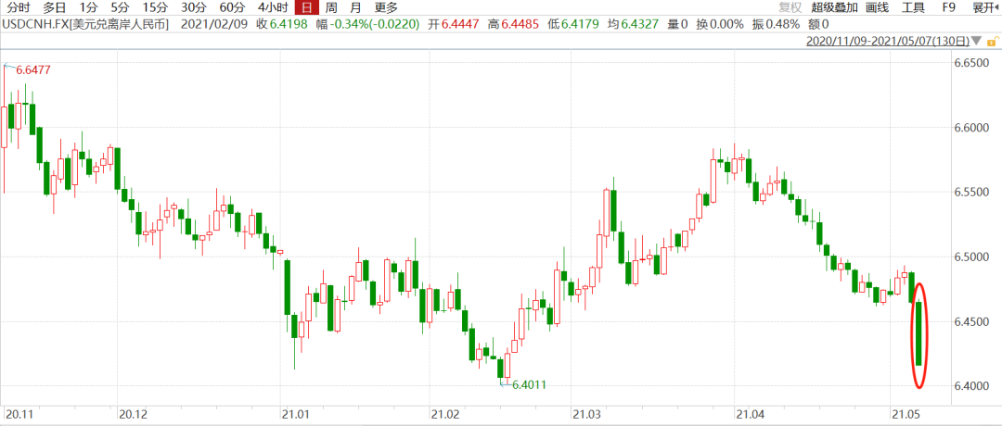Screen dimensions: 1002x426
Task: Select the highlighted 日 daily tab
Action: (307, 7)
